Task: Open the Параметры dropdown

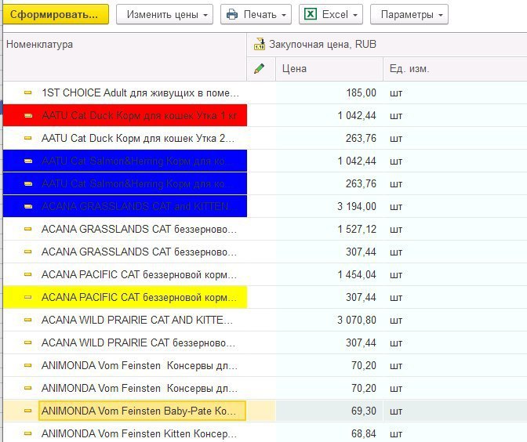Action: point(409,14)
